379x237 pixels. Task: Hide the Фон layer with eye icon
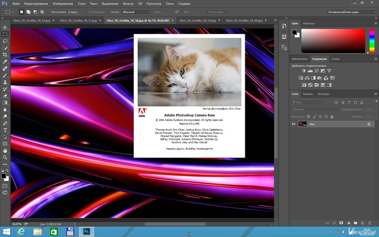pos(293,124)
